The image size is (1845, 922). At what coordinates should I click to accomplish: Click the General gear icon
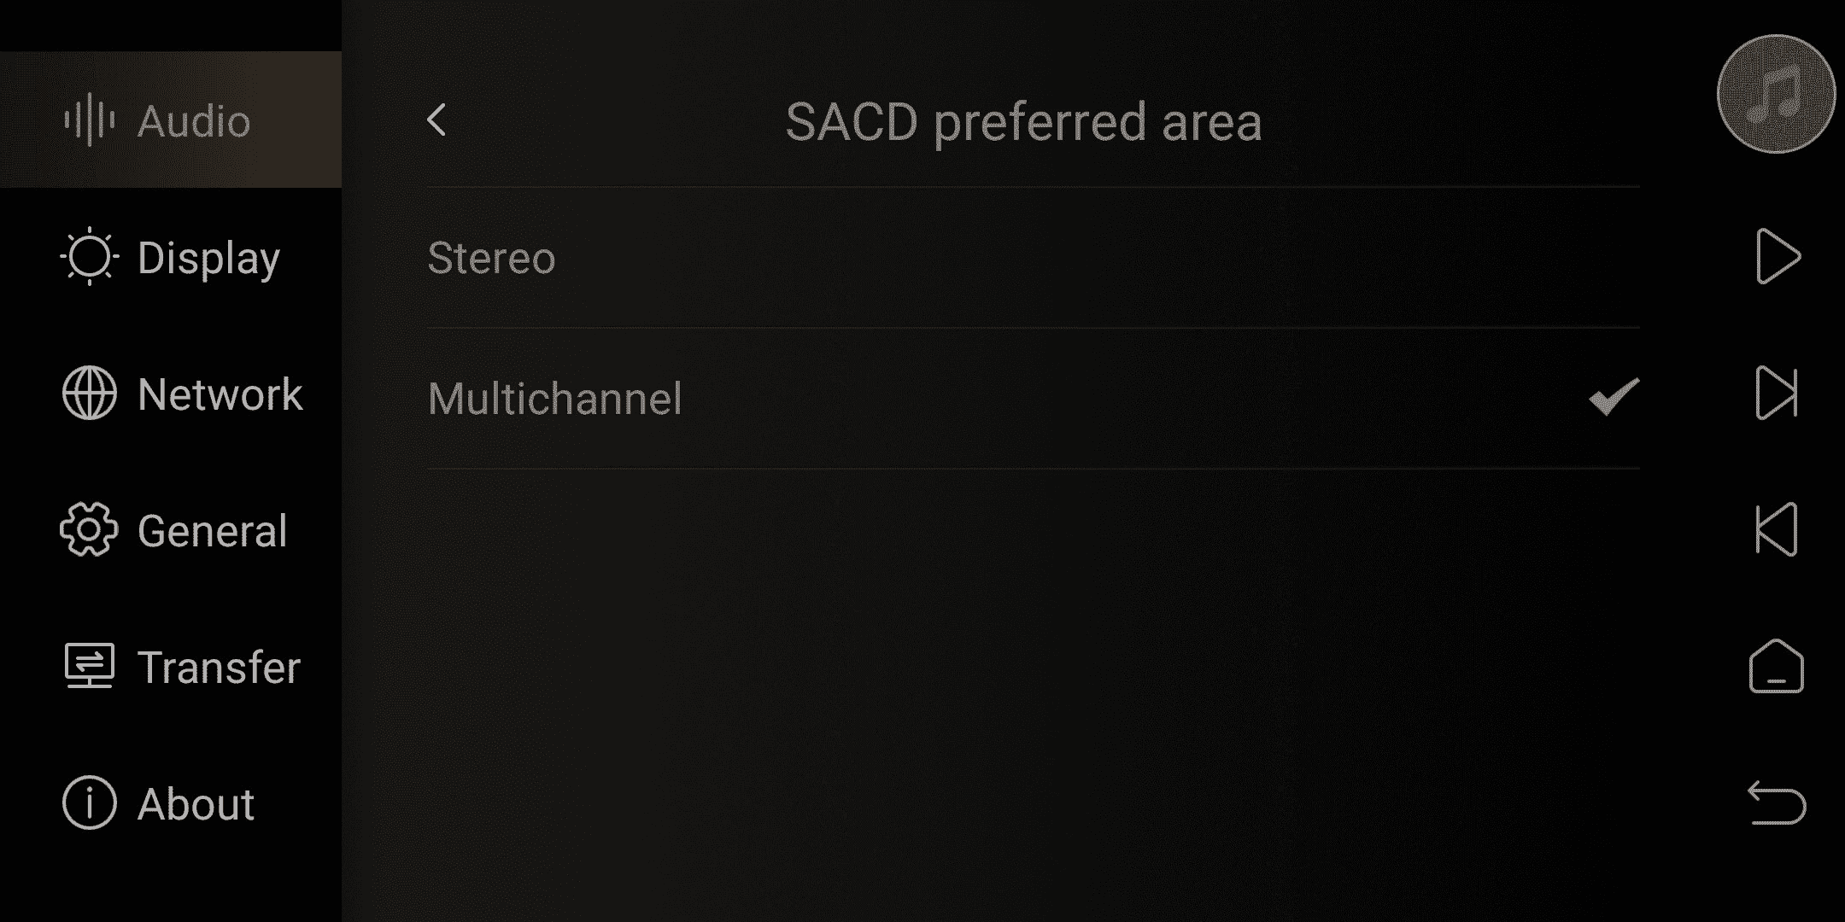89,529
